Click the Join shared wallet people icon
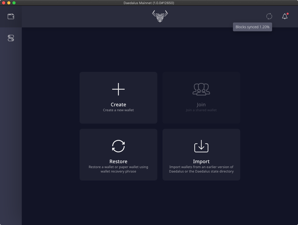 pyautogui.click(x=201, y=89)
